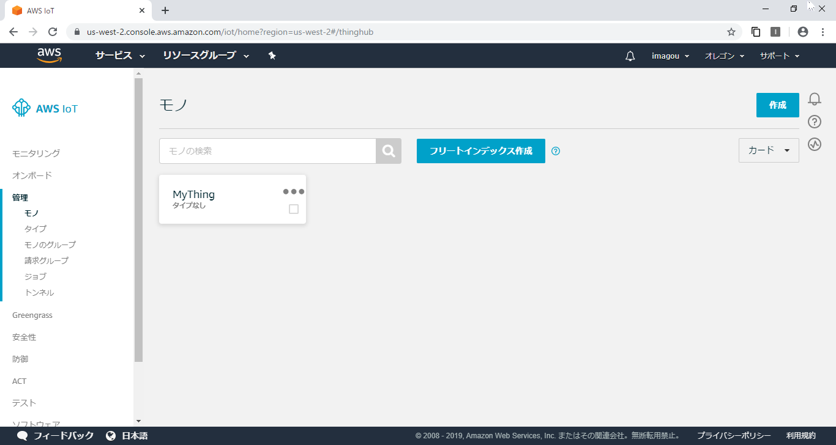Click the help icon next to フリートインデックス作成

(x=556, y=151)
